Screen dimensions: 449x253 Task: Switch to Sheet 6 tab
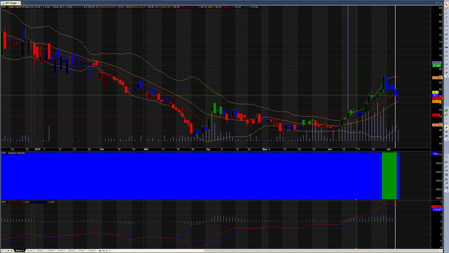pos(71,250)
